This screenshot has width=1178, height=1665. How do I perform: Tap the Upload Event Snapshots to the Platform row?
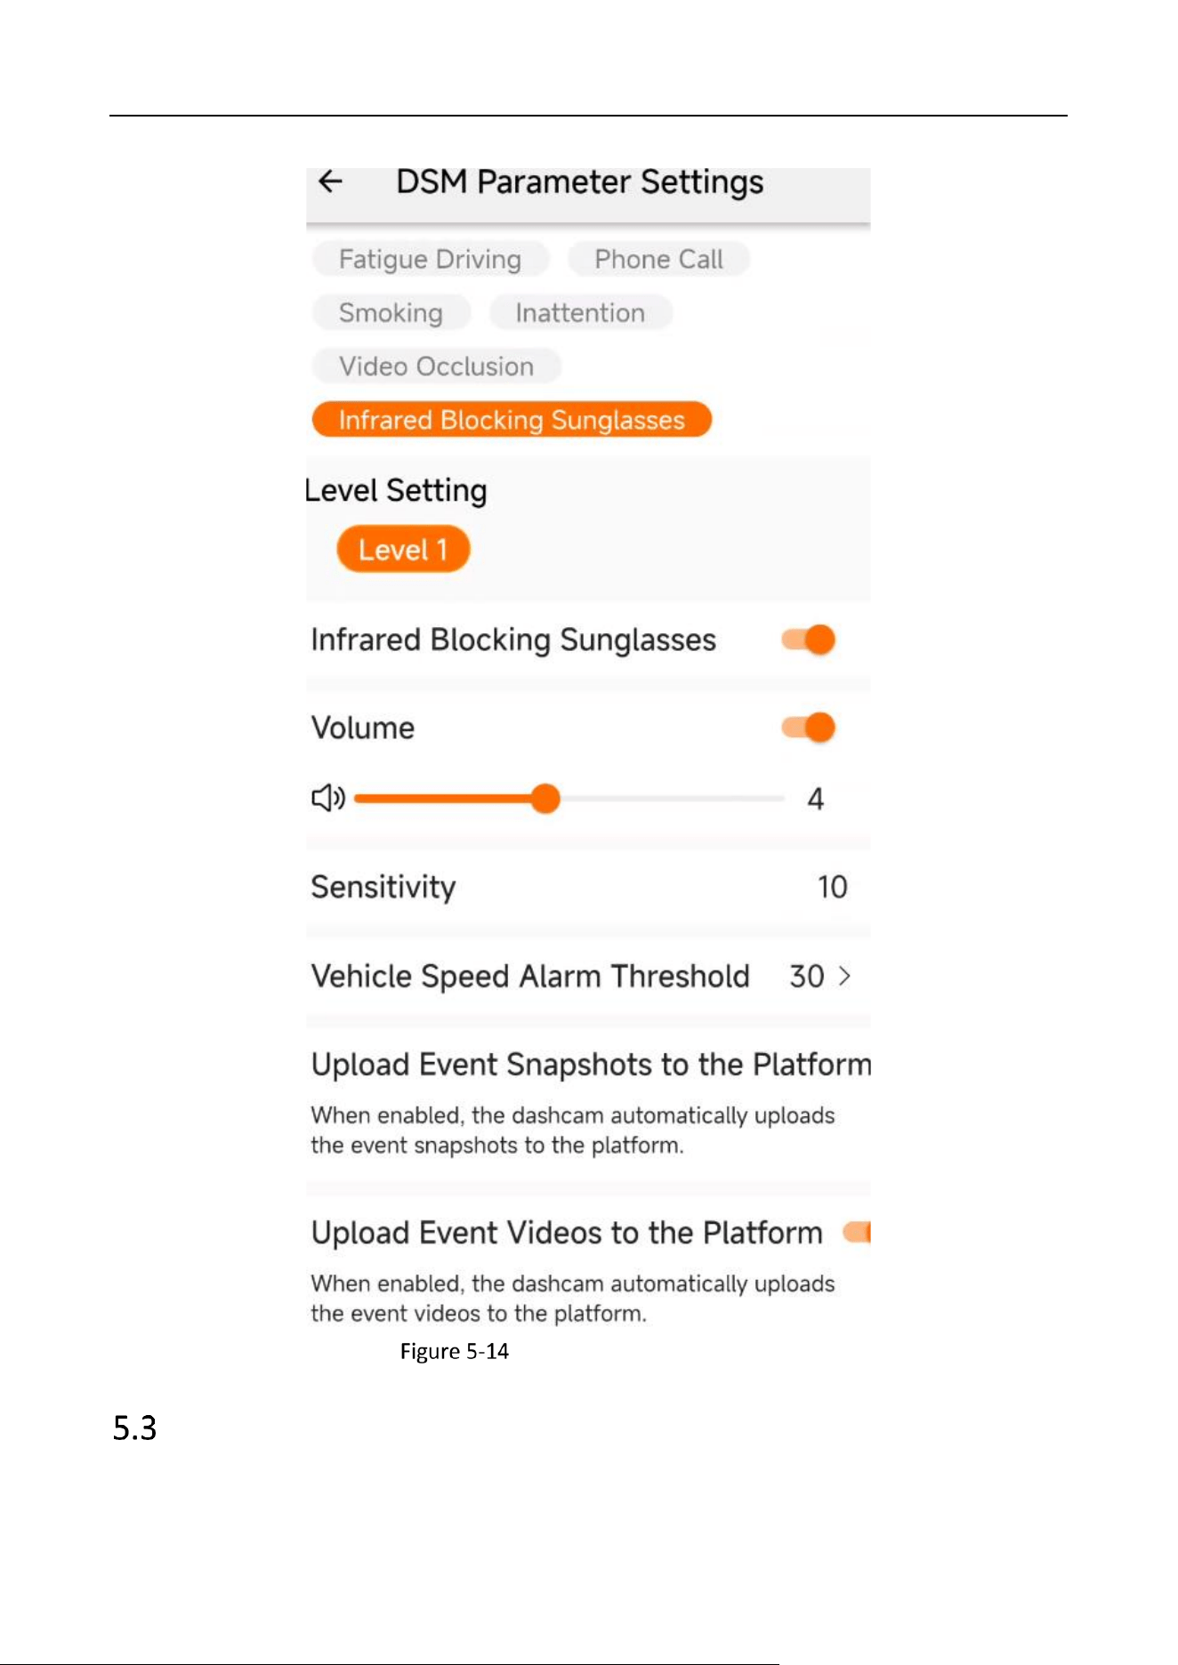pyautogui.click(x=588, y=1103)
